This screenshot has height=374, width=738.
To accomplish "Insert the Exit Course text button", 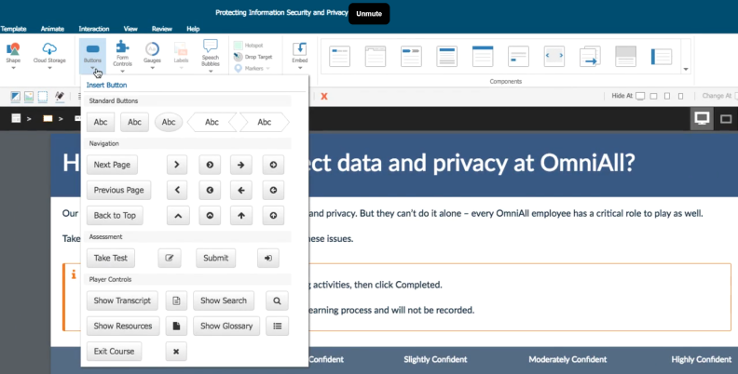I will [x=114, y=352].
